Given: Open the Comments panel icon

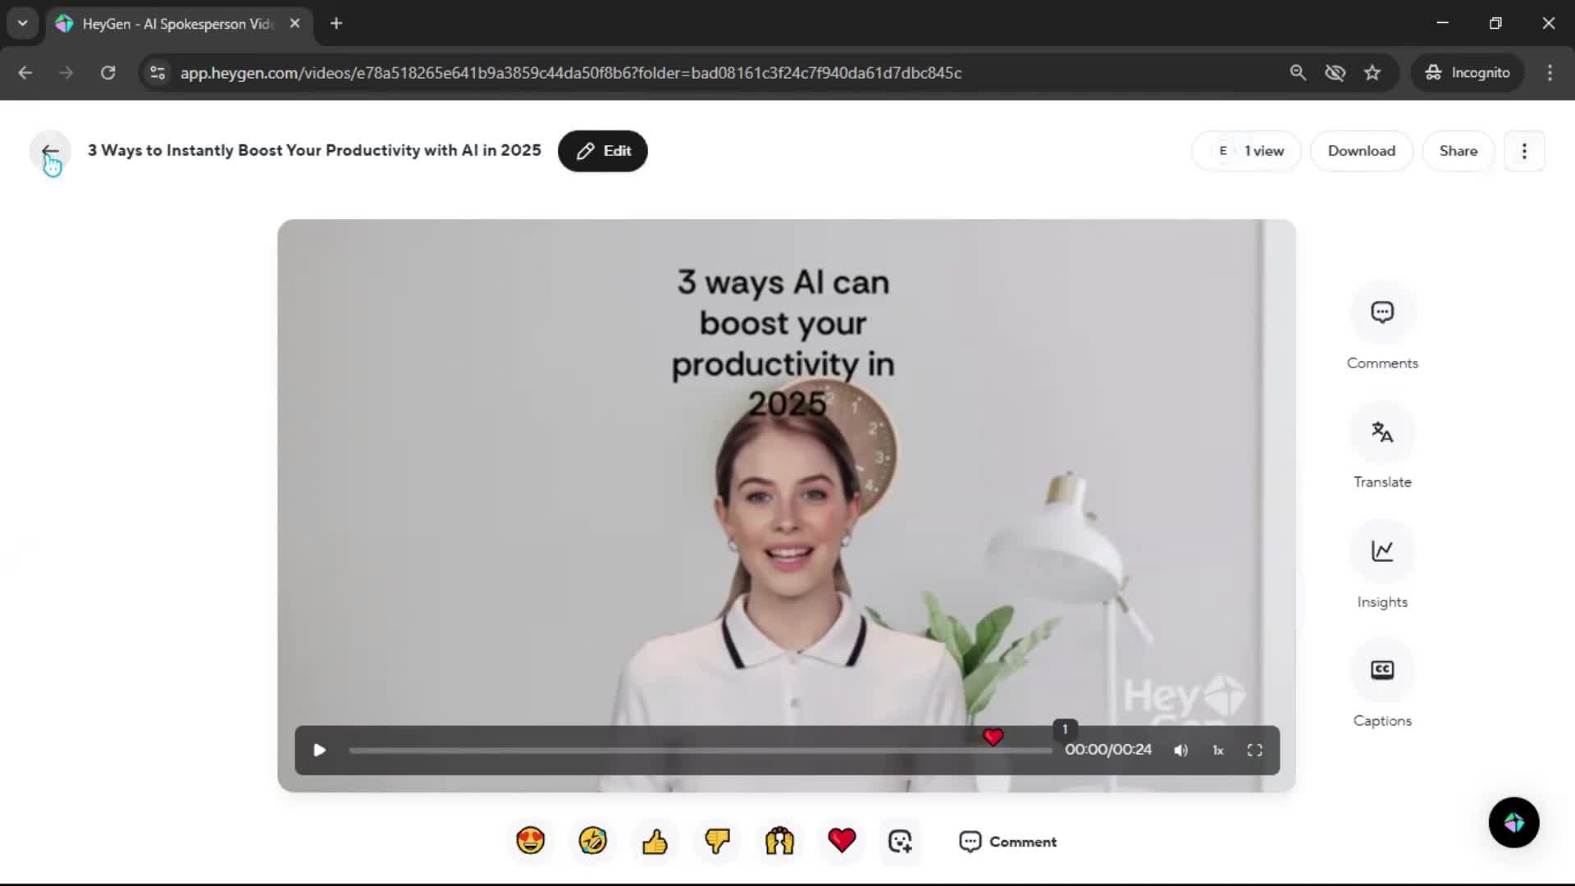Looking at the screenshot, I should pyautogui.click(x=1382, y=313).
